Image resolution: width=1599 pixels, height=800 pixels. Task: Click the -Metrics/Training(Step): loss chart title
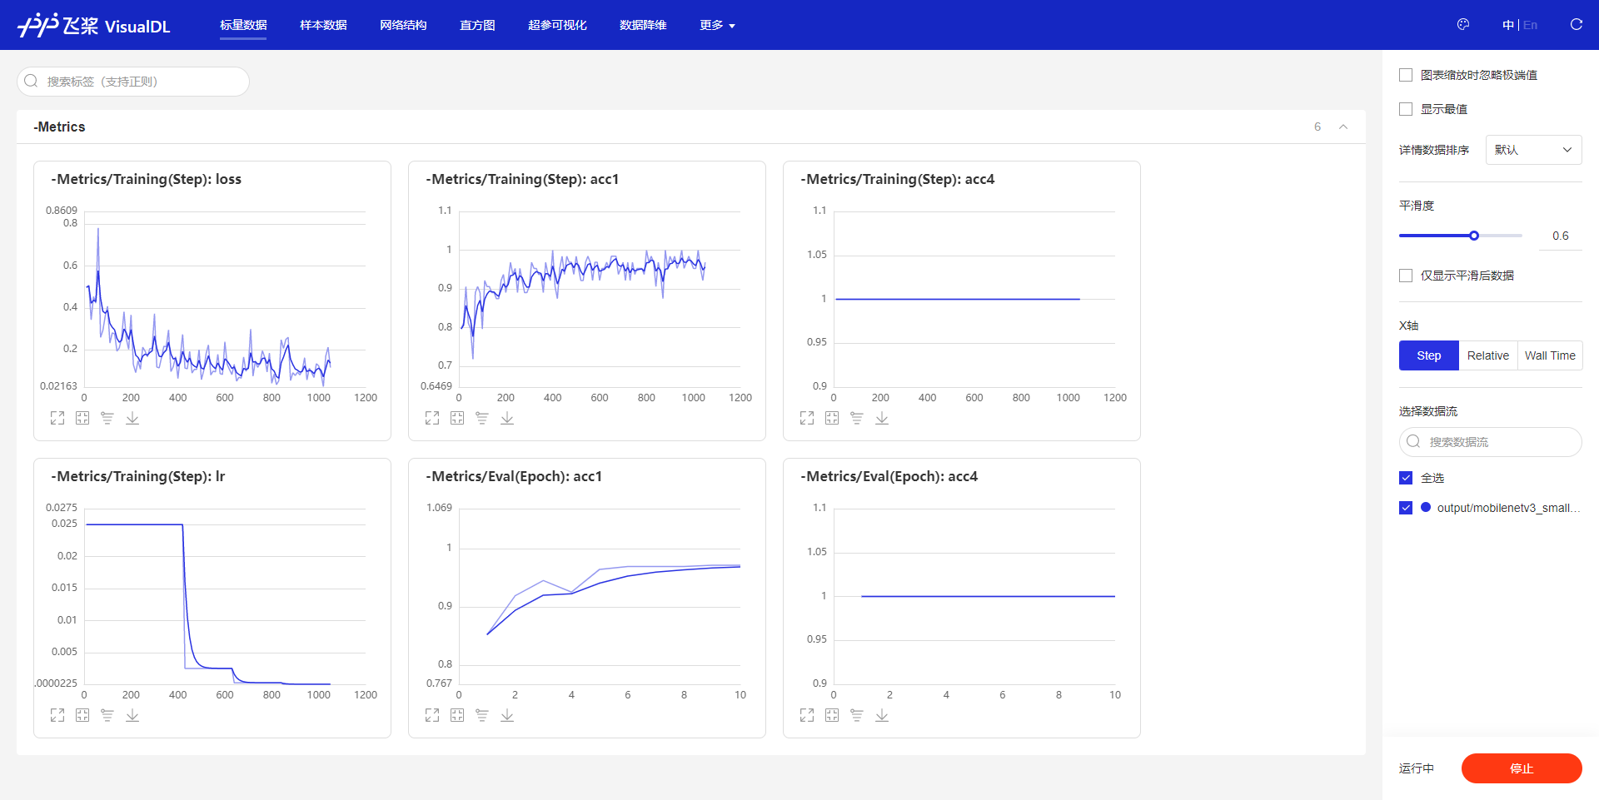pyautogui.click(x=147, y=179)
